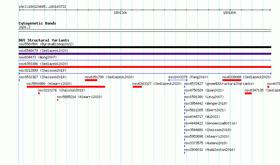Select the black nsv5560580 variant bar
The width and height of the screenshot is (280, 165).
pos(145,47)
